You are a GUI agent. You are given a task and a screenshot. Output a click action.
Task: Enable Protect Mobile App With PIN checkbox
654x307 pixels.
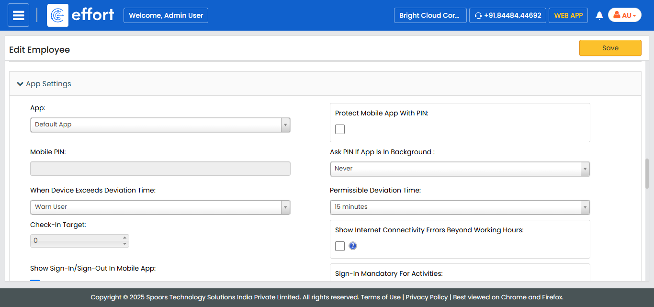pyautogui.click(x=340, y=129)
